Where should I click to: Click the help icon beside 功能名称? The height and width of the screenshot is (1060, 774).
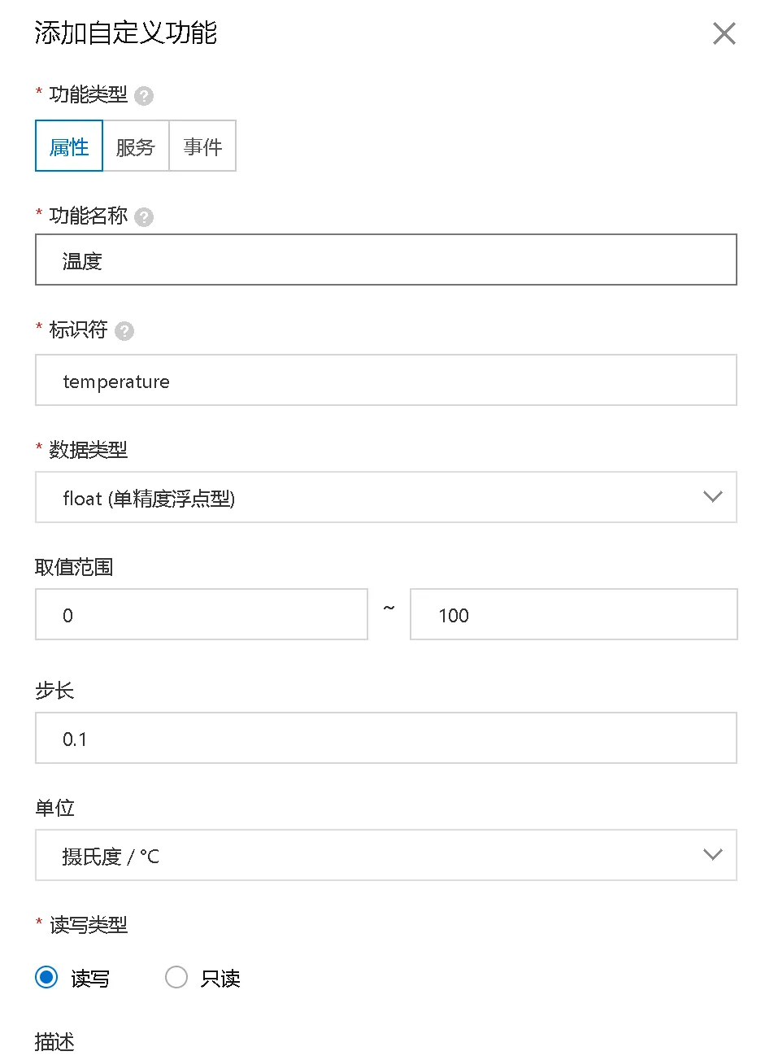144,217
